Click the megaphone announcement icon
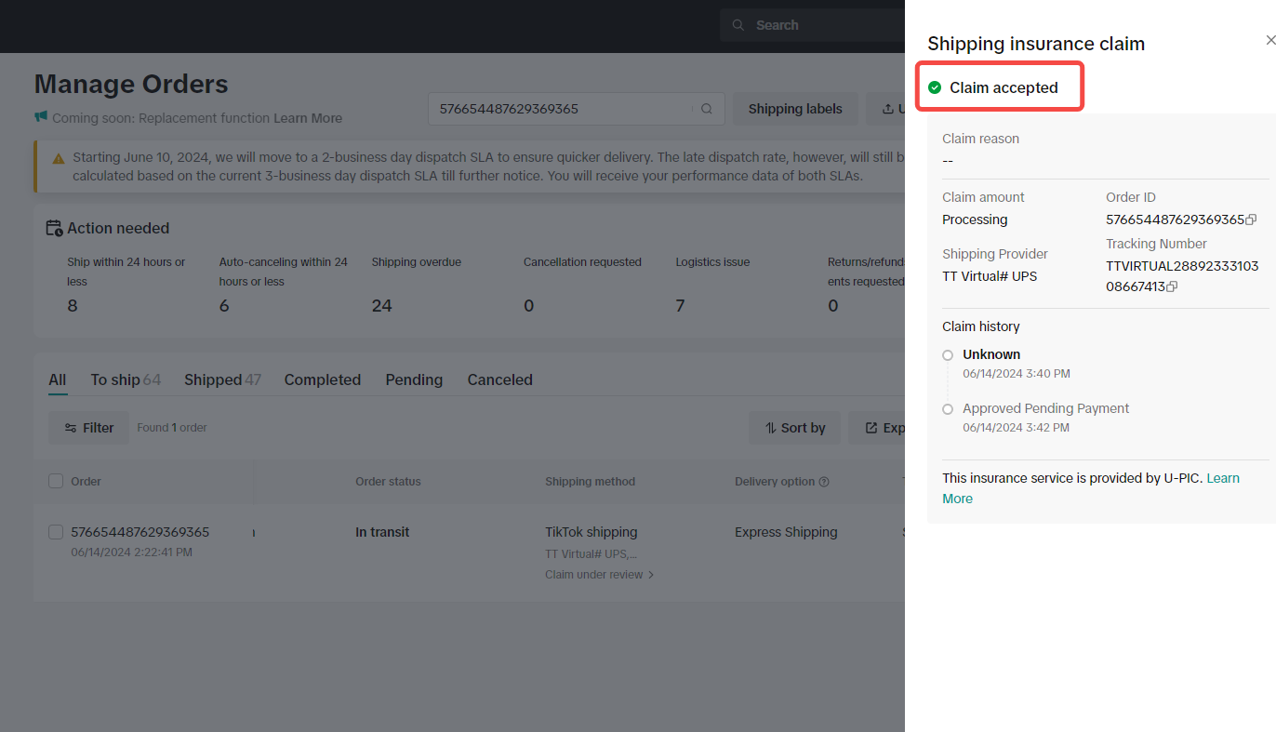 tap(41, 117)
